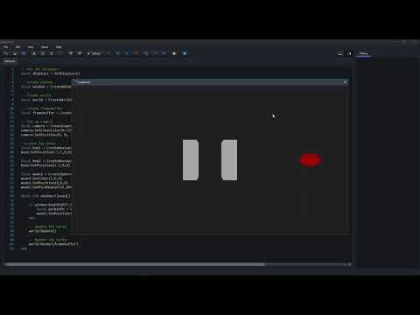Click the editor's horizontal scrollbar
The image size is (420, 315).
(135, 264)
